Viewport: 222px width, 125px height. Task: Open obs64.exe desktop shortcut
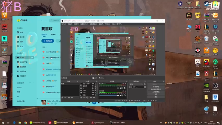pyautogui.click(x=215, y=87)
